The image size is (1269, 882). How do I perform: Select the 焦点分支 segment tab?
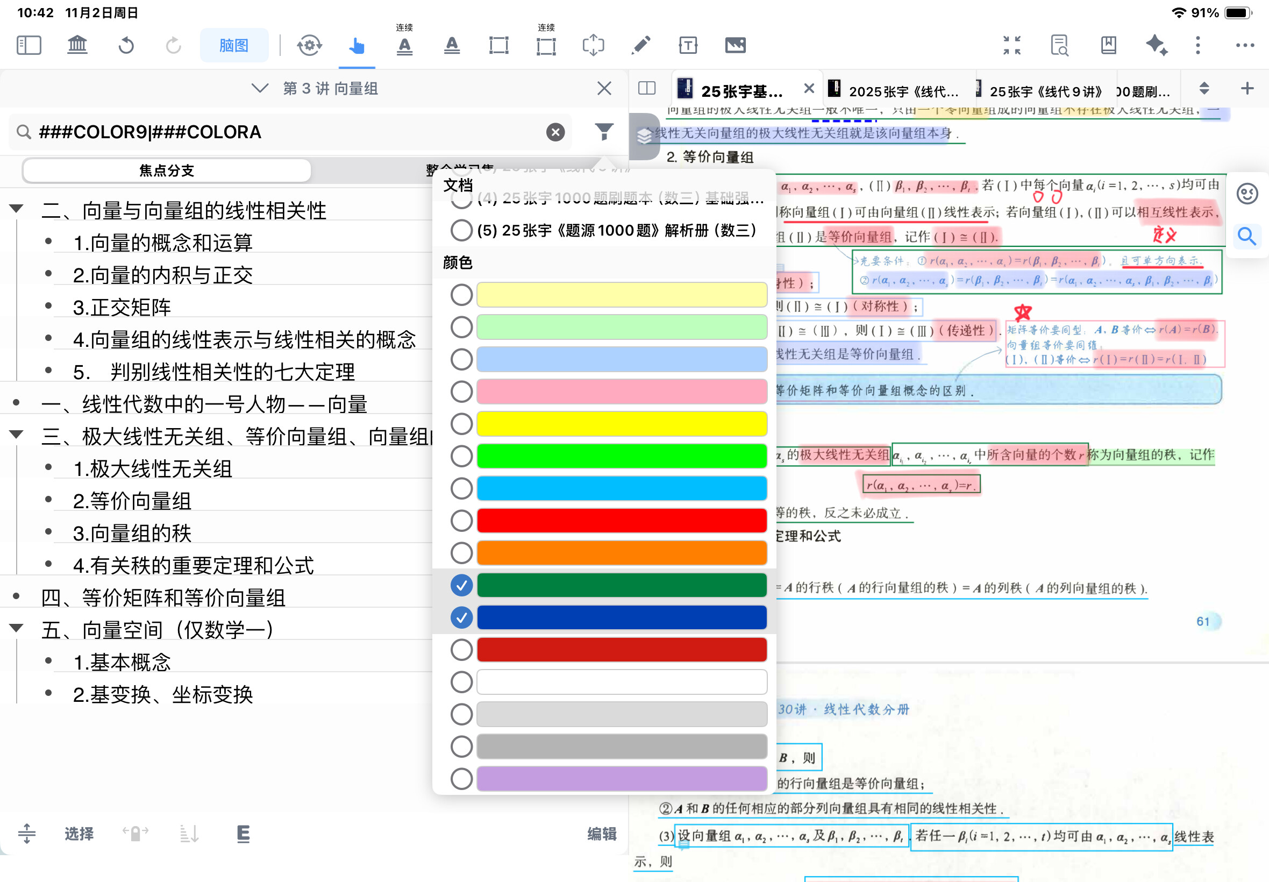point(167,170)
